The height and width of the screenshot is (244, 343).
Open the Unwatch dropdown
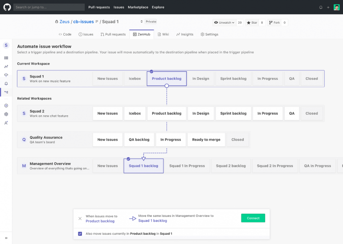224,23
